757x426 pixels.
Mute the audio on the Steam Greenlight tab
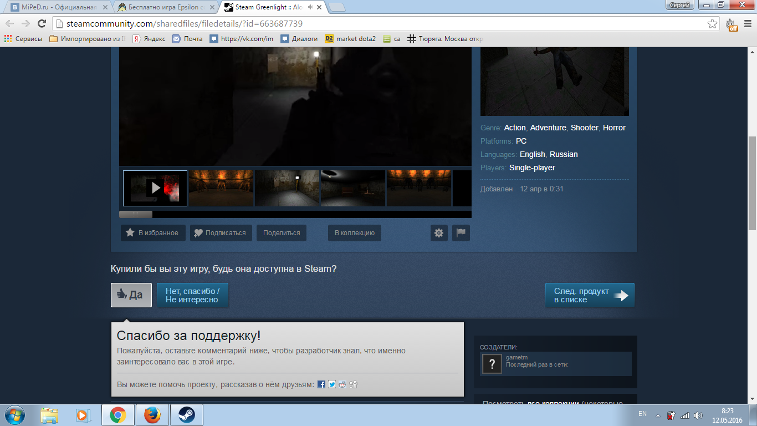click(x=311, y=7)
